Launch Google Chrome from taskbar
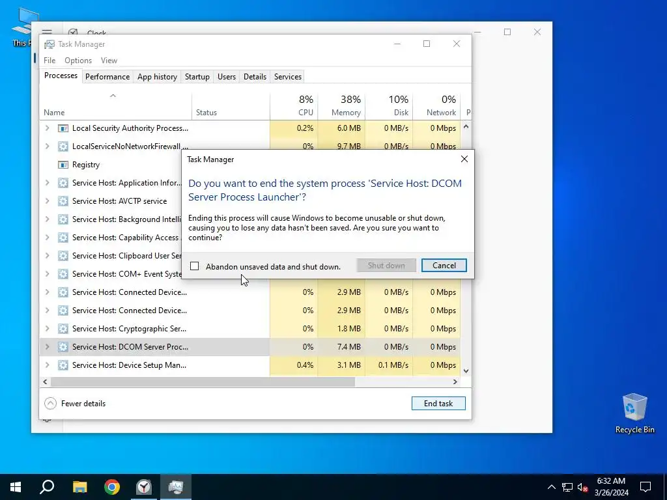667x500 pixels. coord(112,487)
